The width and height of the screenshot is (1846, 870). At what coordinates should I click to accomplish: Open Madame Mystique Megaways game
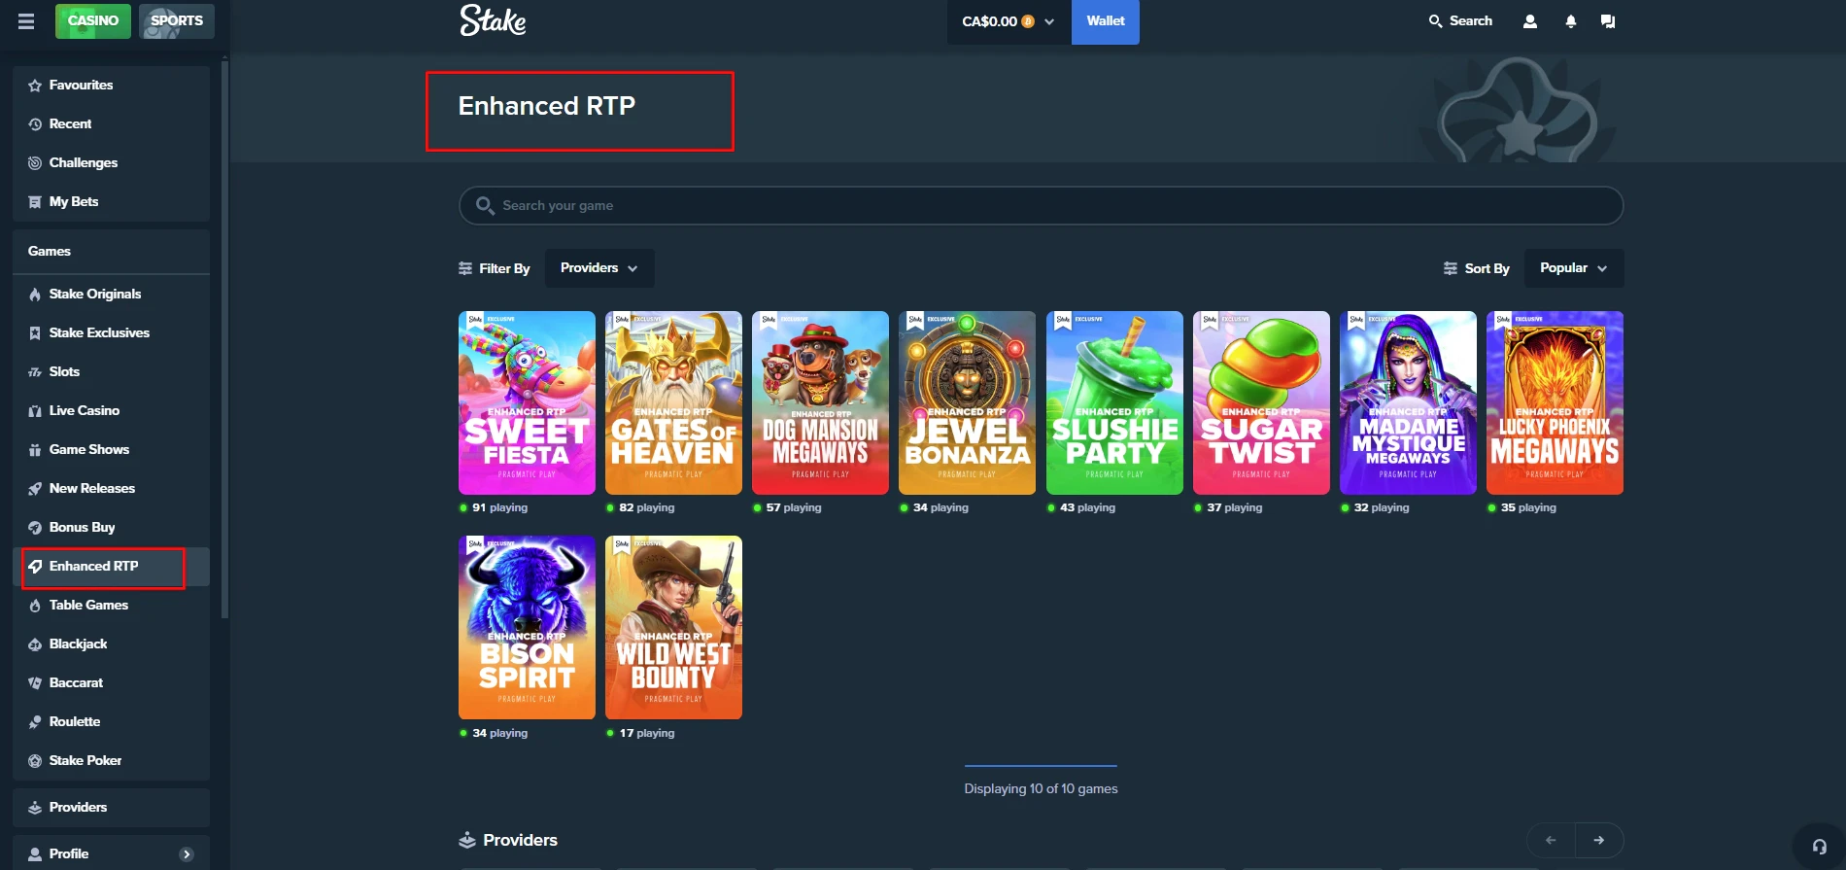pyautogui.click(x=1408, y=402)
